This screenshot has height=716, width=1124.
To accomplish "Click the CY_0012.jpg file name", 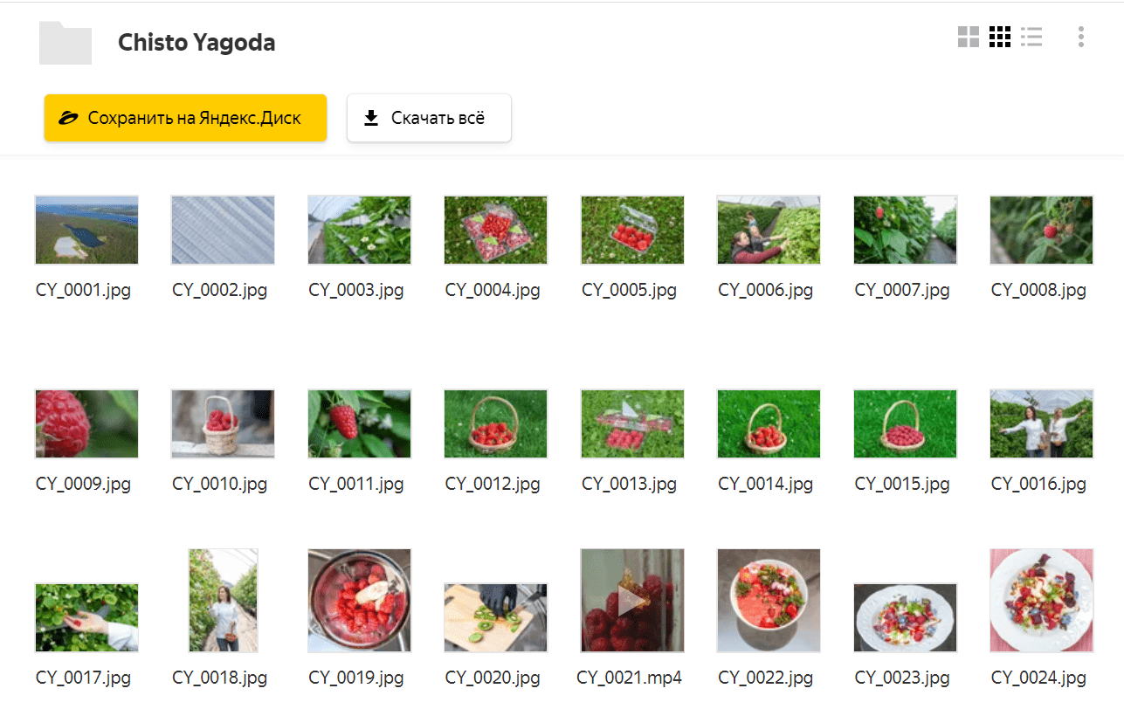I will (493, 484).
